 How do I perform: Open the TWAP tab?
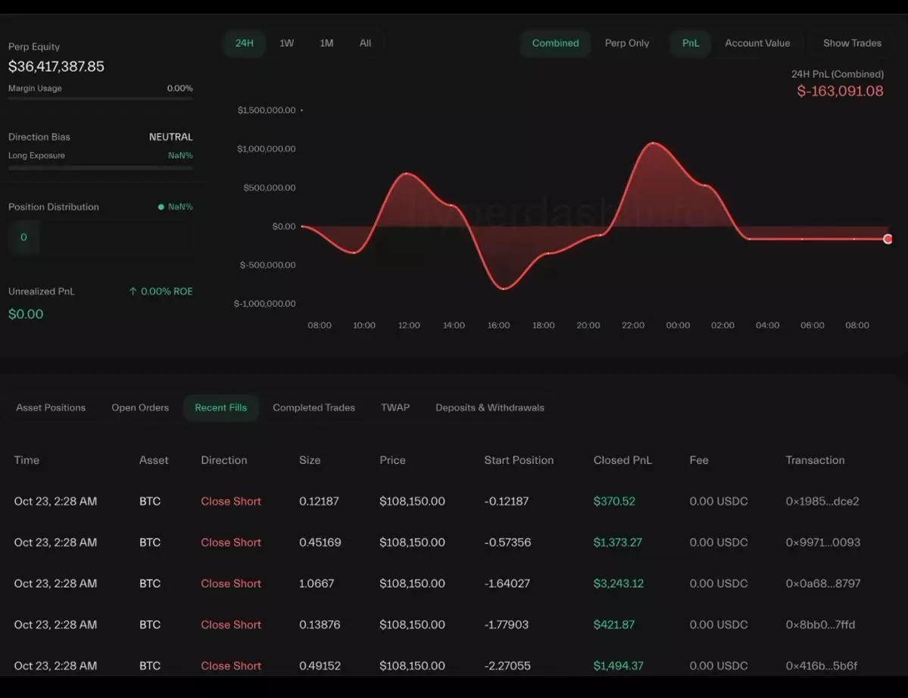click(x=395, y=407)
